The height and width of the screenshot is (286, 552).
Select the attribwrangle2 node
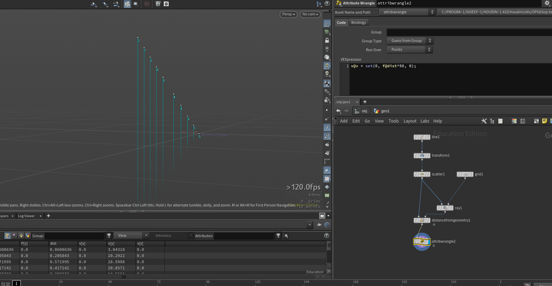coord(422,242)
